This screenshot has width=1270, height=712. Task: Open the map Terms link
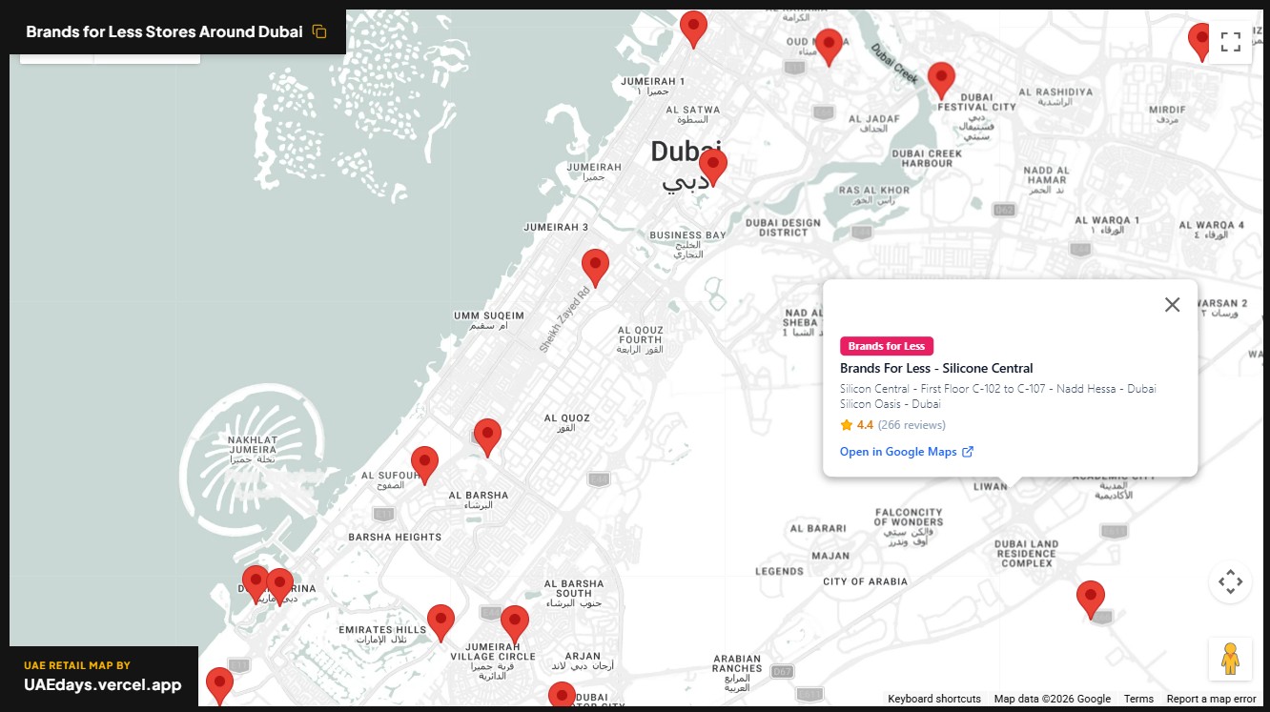pos(1138,699)
